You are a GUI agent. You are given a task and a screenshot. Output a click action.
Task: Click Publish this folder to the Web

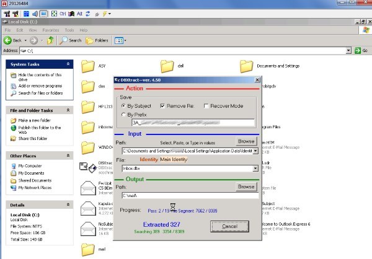(40, 129)
